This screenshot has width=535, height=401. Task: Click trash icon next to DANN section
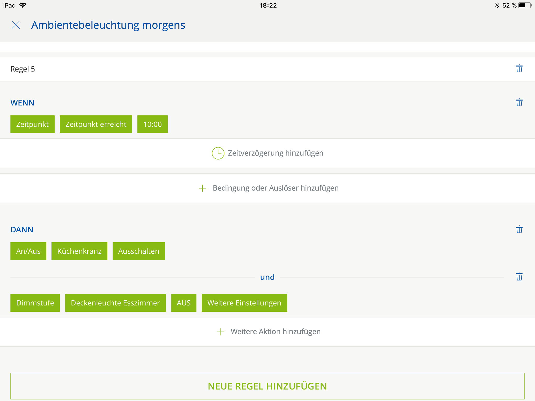(519, 229)
